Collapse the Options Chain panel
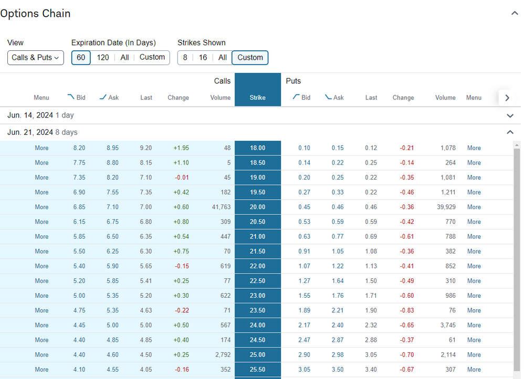525x379 pixels. [x=514, y=13]
